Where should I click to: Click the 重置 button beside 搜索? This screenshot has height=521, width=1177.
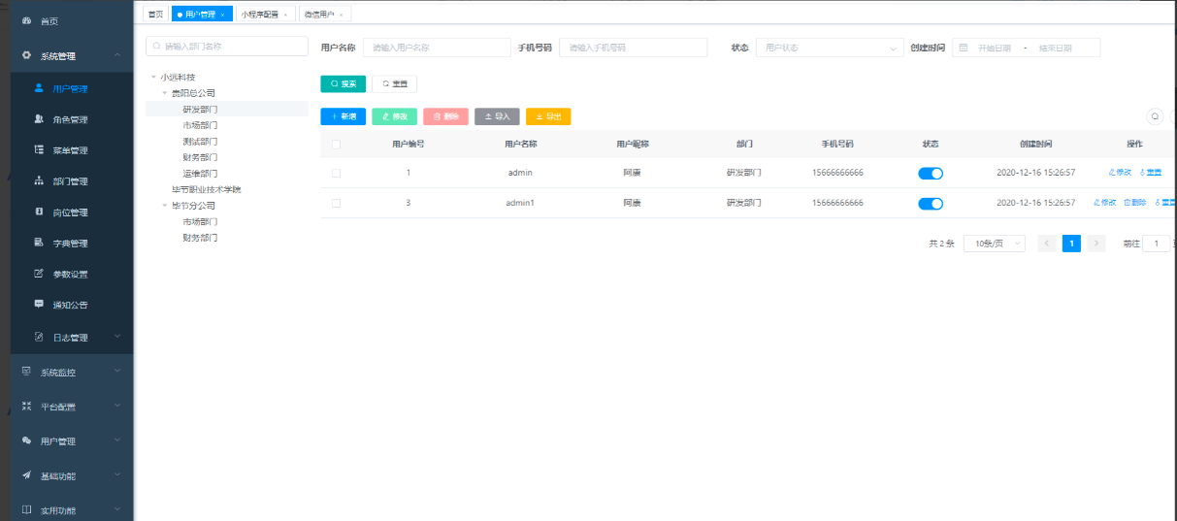point(394,84)
